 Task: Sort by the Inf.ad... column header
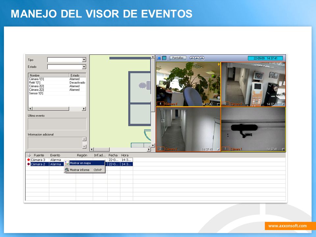pos(100,155)
